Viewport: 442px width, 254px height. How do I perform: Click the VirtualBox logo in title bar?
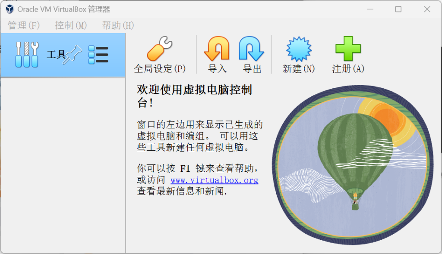(9, 9)
